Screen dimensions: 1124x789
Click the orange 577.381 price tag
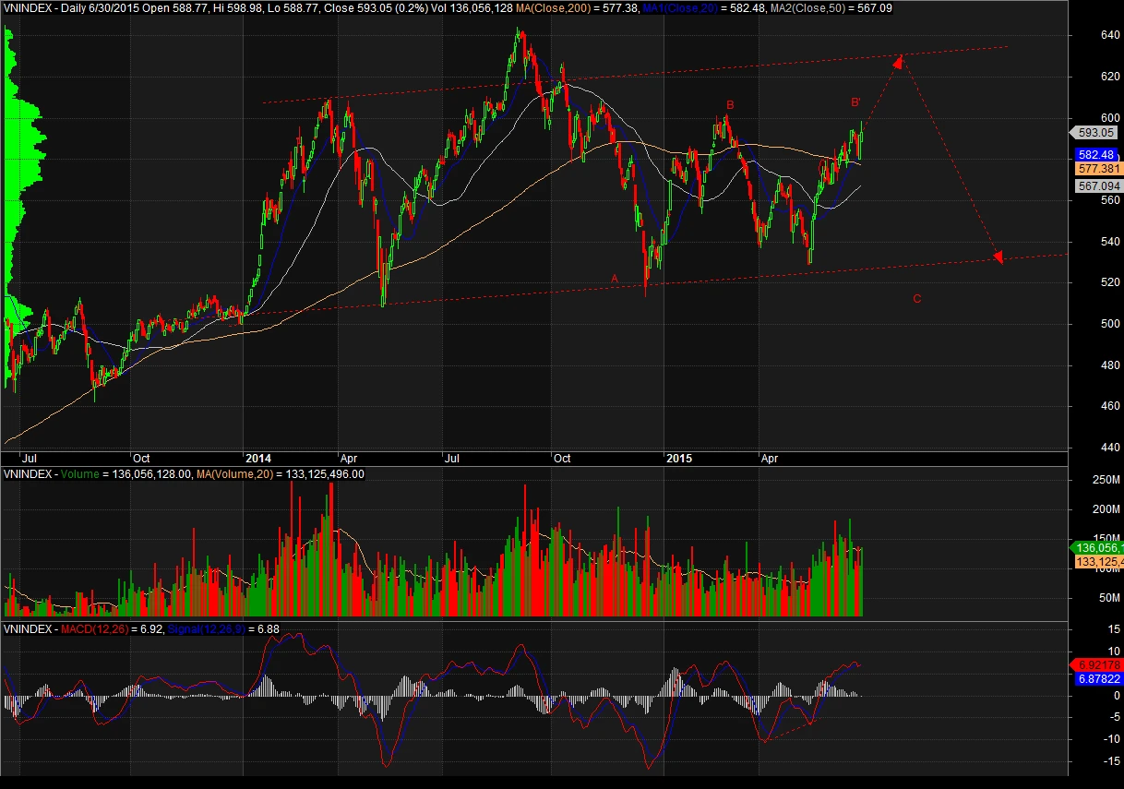pyautogui.click(x=1095, y=169)
